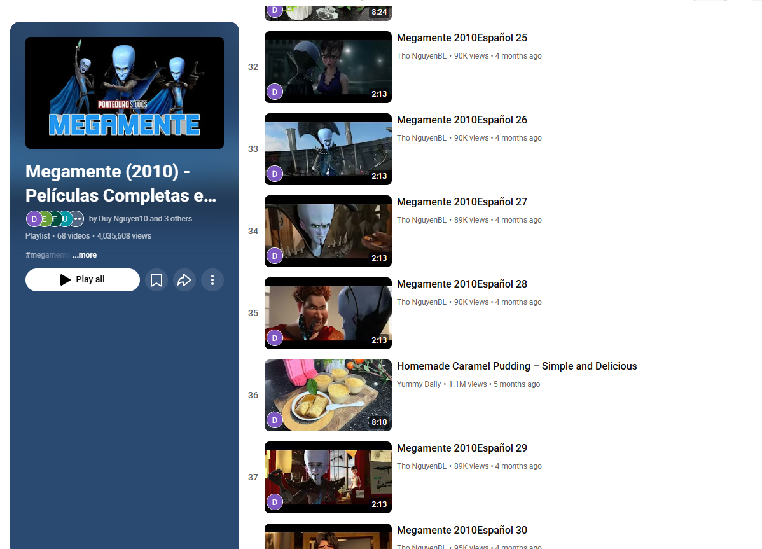Open Megamente 2010Español 28 title
This screenshot has width=762, height=549.
click(x=462, y=284)
